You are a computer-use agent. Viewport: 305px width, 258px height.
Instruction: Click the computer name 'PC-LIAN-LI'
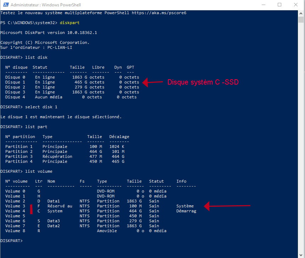coord(60,47)
